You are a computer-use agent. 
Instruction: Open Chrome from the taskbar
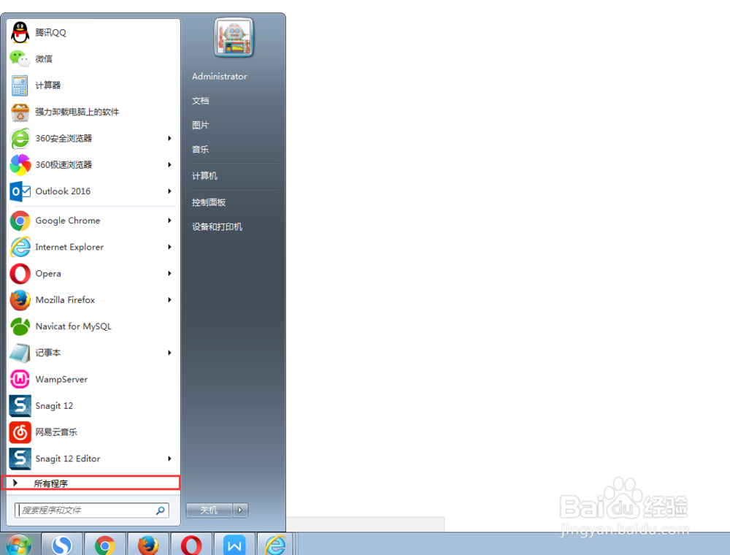pos(104,545)
